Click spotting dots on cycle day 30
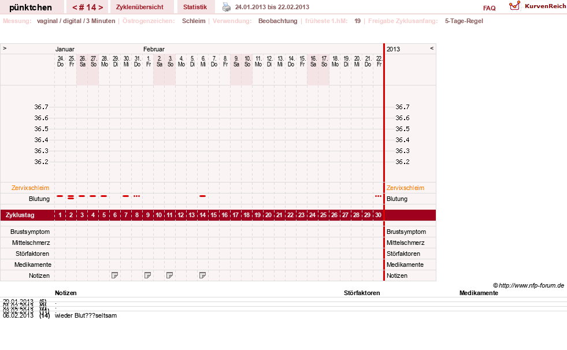 click(378, 196)
